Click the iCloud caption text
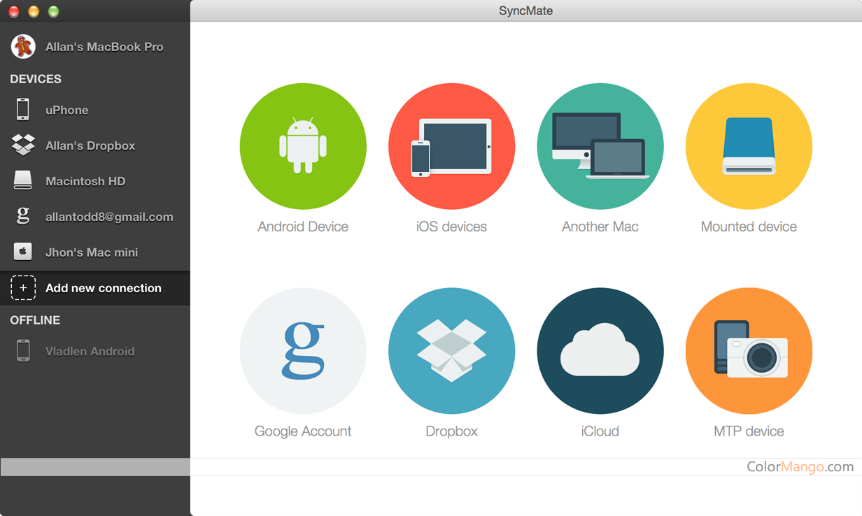This screenshot has height=516, width=862. tap(600, 431)
